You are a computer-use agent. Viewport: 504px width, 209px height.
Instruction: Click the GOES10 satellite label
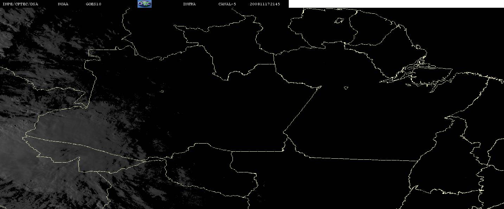click(x=94, y=4)
